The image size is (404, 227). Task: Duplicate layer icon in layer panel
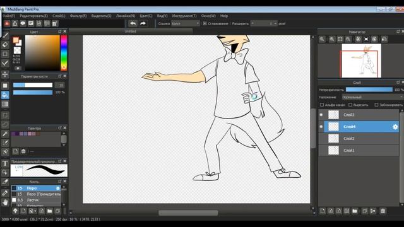click(365, 211)
